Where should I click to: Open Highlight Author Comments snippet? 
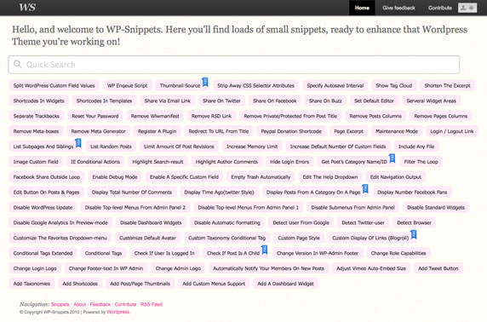click(x=226, y=162)
